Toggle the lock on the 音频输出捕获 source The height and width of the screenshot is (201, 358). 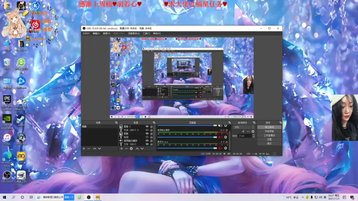[x=151, y=141]
